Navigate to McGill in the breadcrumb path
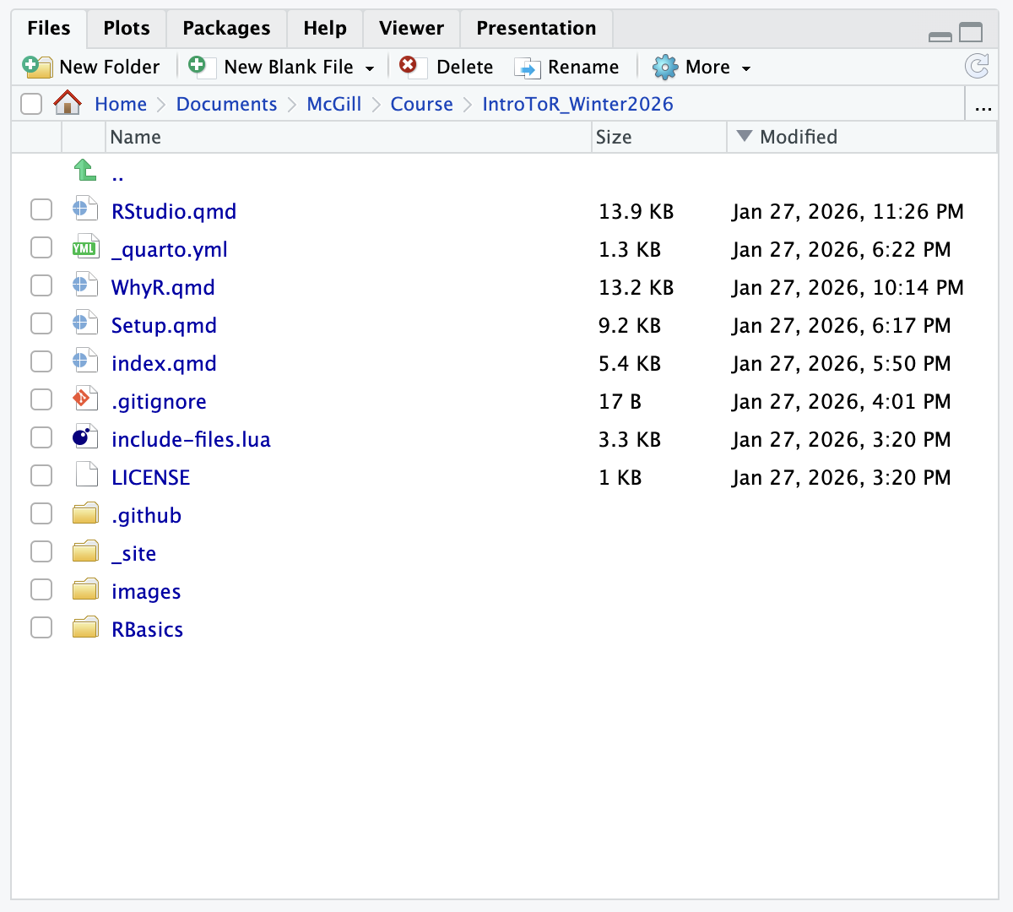1013x912 pixels. (x=333, y=104)
